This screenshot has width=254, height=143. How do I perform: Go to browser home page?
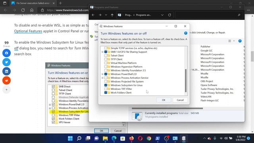click(32, 10)
